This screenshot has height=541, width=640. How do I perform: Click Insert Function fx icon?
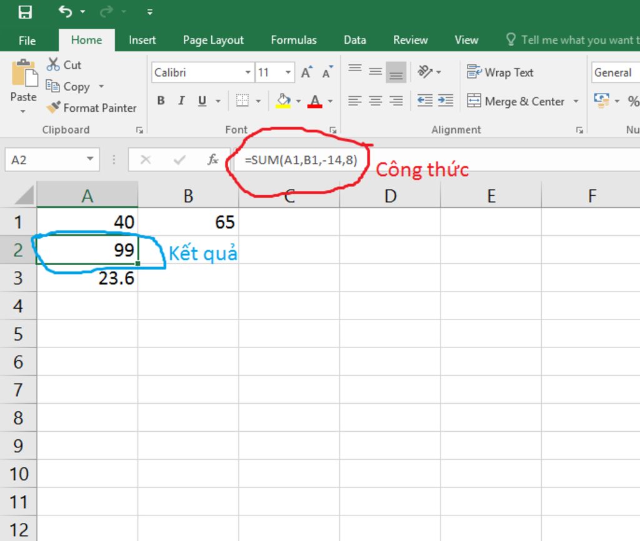212,159
